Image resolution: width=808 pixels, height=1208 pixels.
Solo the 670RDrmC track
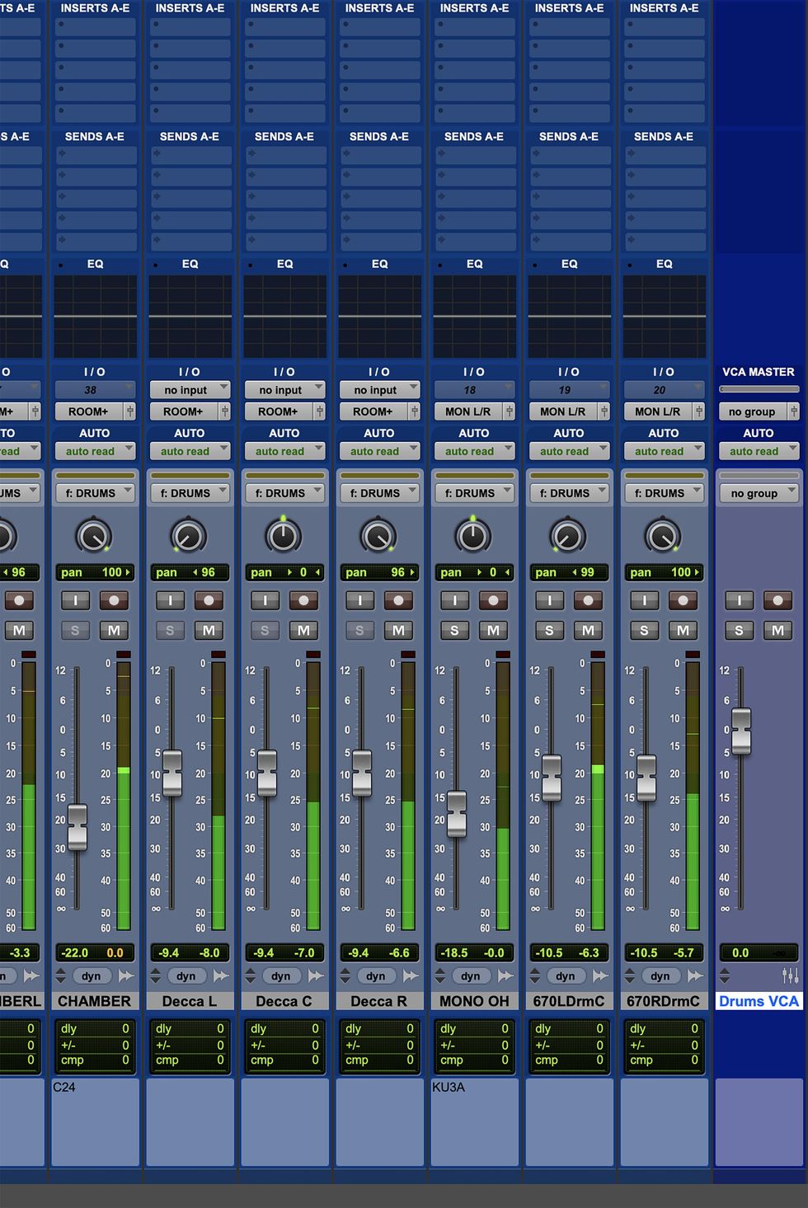pyautogui.click(x=645, y=631)
